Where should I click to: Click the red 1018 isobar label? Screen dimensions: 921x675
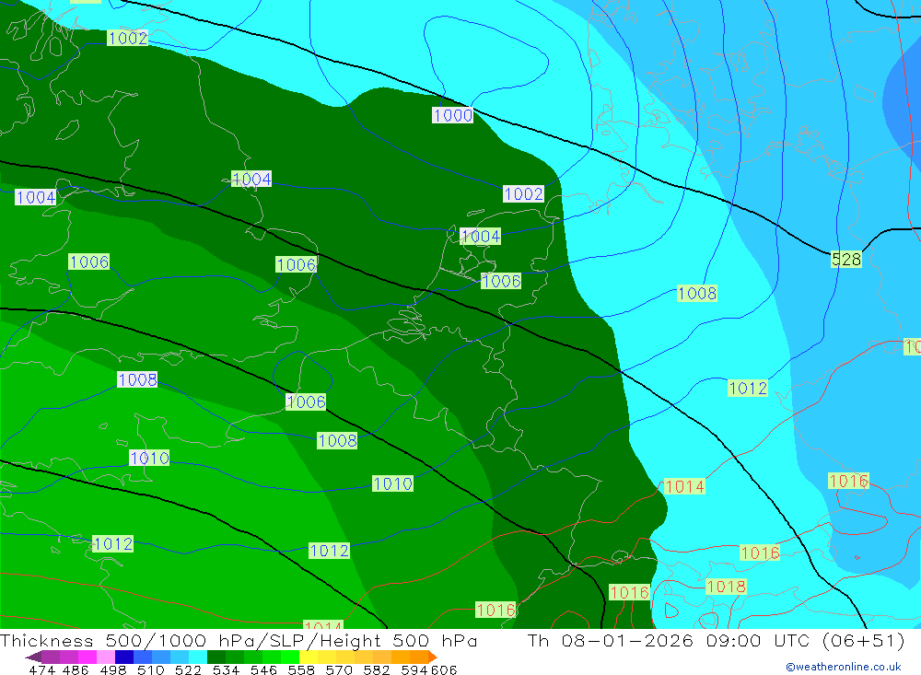coord(726,587)
